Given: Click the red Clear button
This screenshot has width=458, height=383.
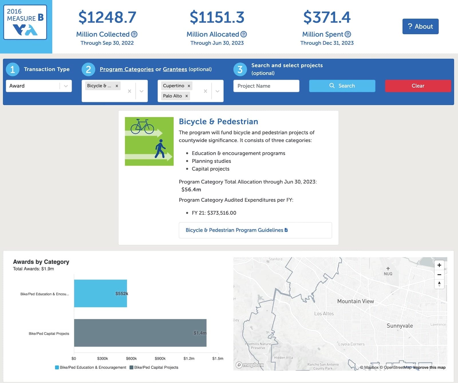Looking at the screenshot, I should click(x=418, y=86).
